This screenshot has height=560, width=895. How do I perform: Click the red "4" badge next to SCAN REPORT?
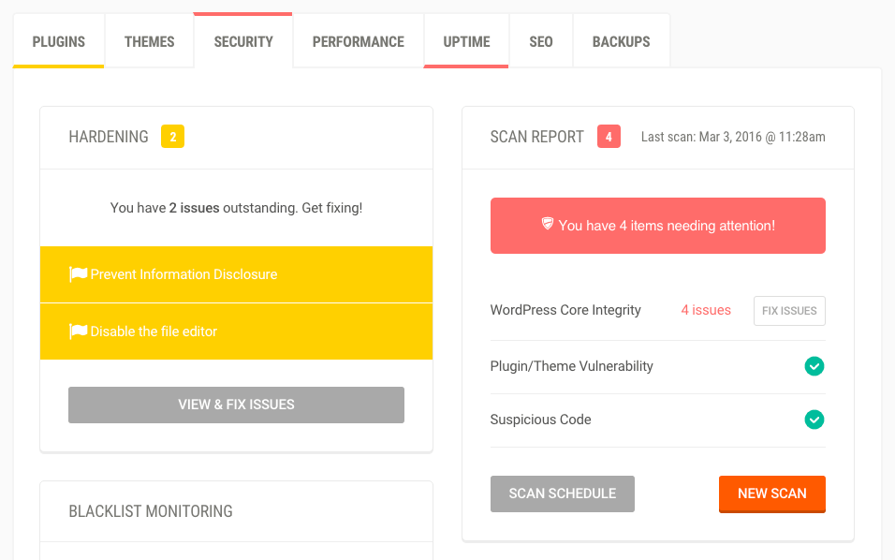pos(609,136)
